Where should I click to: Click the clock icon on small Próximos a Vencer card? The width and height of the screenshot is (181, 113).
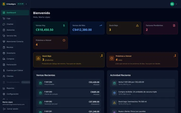(x=64, y=40)
